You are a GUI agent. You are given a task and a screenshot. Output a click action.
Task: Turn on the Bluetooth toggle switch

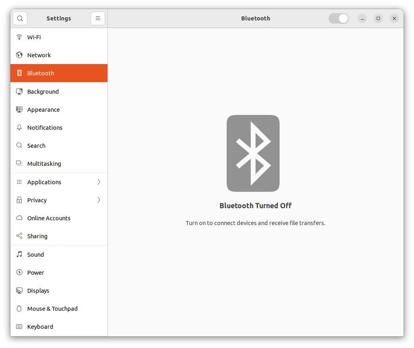pos(339,18)
